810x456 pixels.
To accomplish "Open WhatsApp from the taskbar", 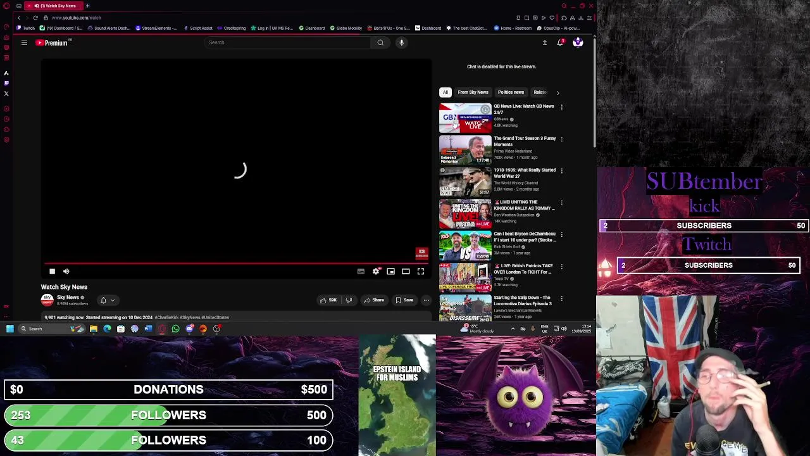I will (175, 328).
